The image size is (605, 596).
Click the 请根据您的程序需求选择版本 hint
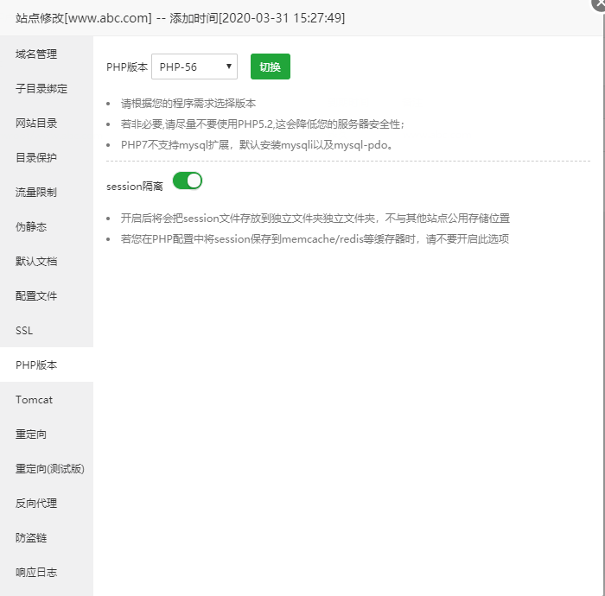[188, 104]
